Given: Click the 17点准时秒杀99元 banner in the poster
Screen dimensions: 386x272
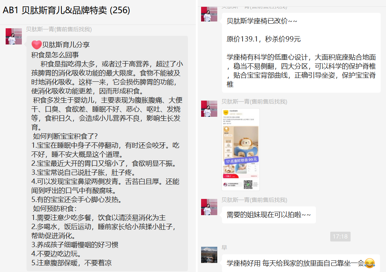Looking at the screenshot, I should [241, 160].
